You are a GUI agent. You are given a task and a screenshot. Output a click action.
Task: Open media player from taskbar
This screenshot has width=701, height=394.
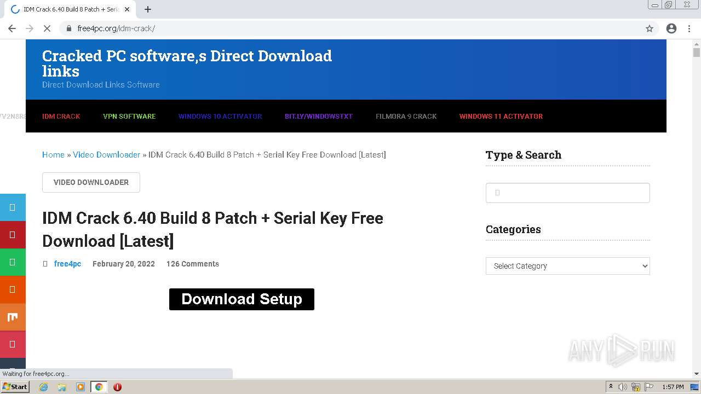click(x=81, y=387)
